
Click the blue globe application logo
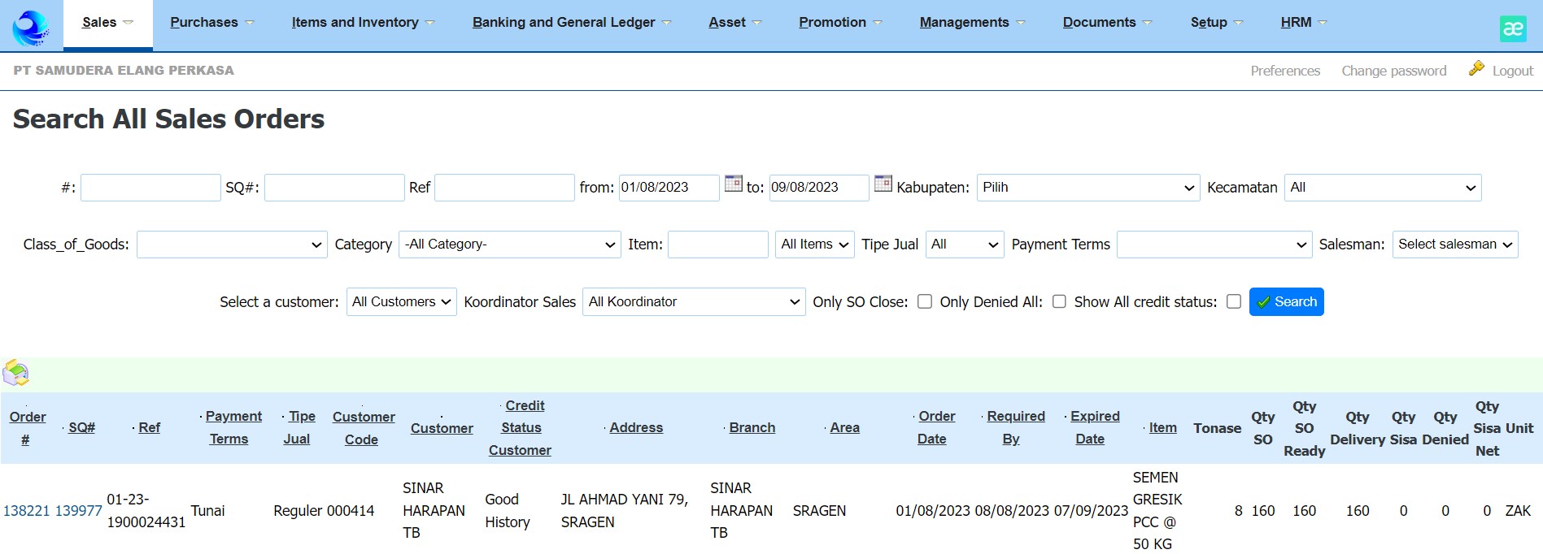click(x=31, y=28)
